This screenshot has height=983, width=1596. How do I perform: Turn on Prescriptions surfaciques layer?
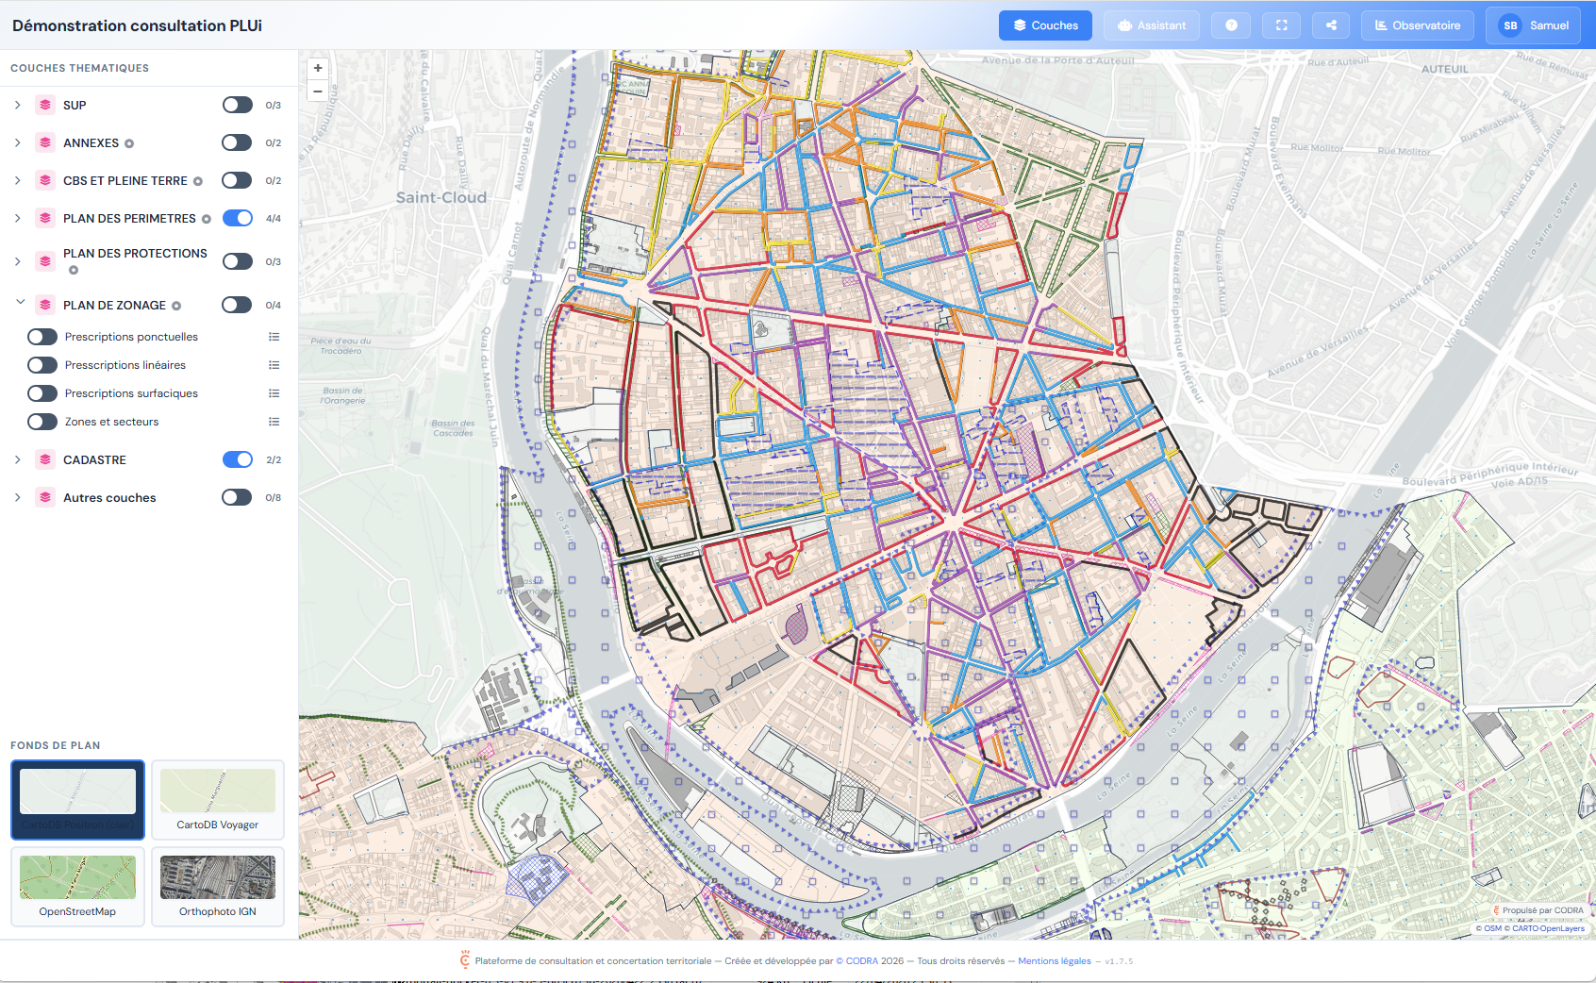click(42, 393)
